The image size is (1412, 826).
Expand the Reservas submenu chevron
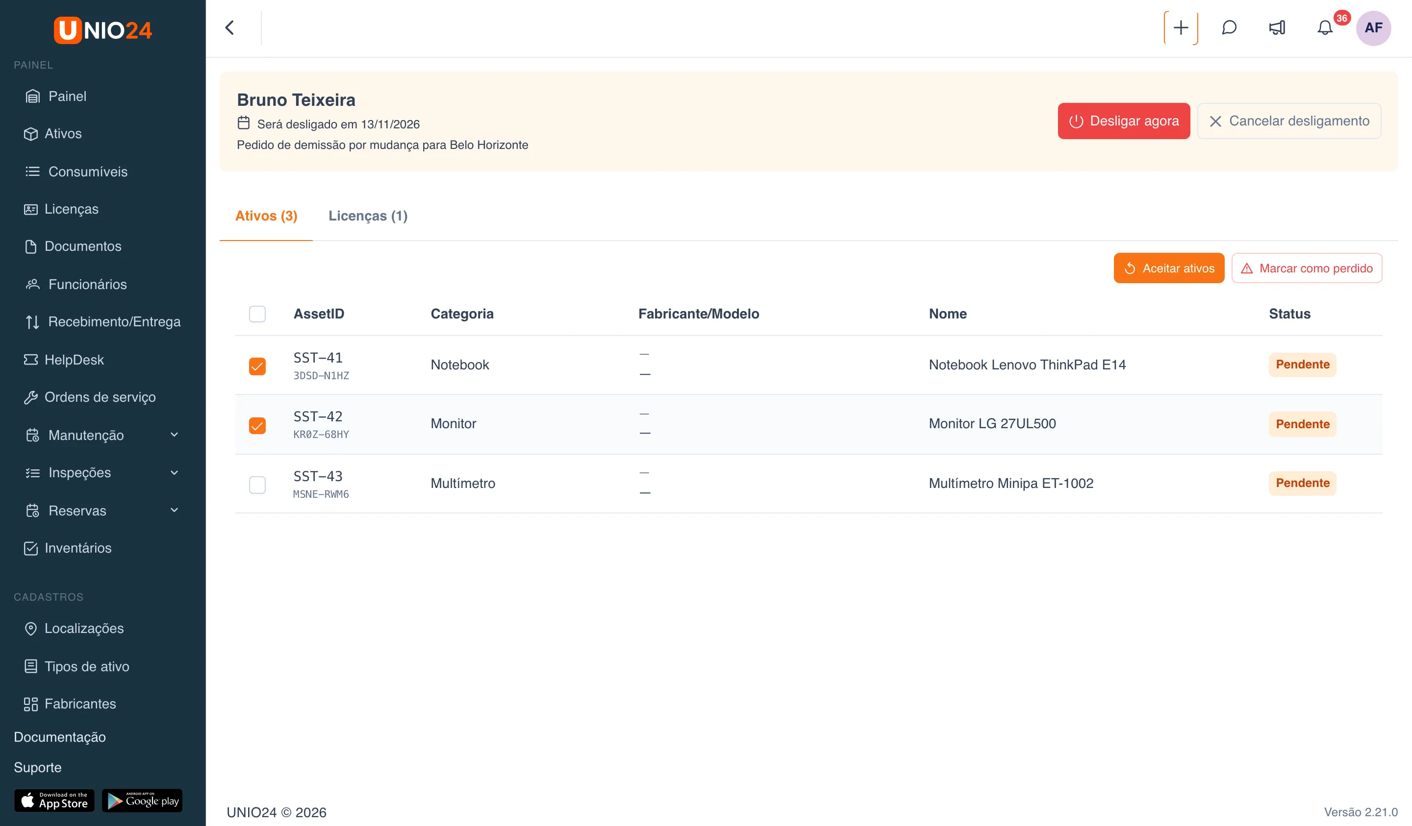point(174,510)
